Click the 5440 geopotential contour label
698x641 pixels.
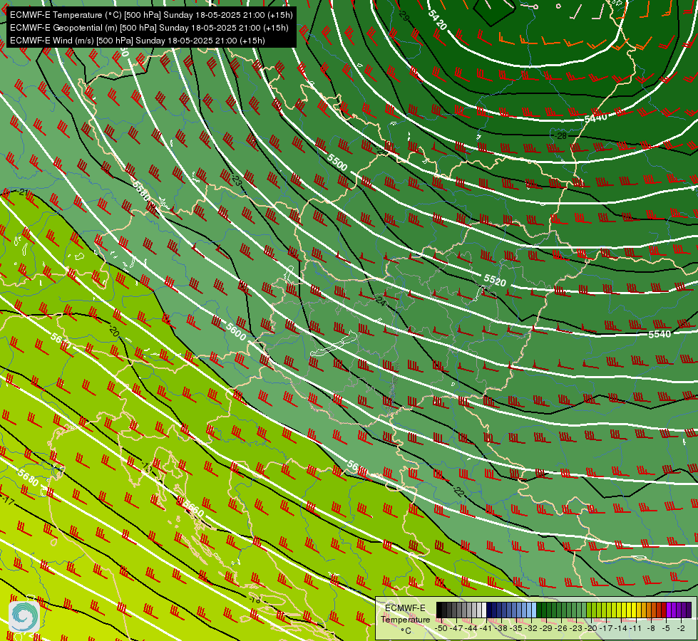(x=595, y=118)
